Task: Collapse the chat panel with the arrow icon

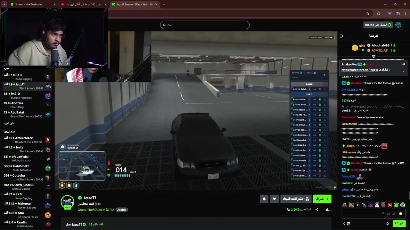Action: [341, 36]
